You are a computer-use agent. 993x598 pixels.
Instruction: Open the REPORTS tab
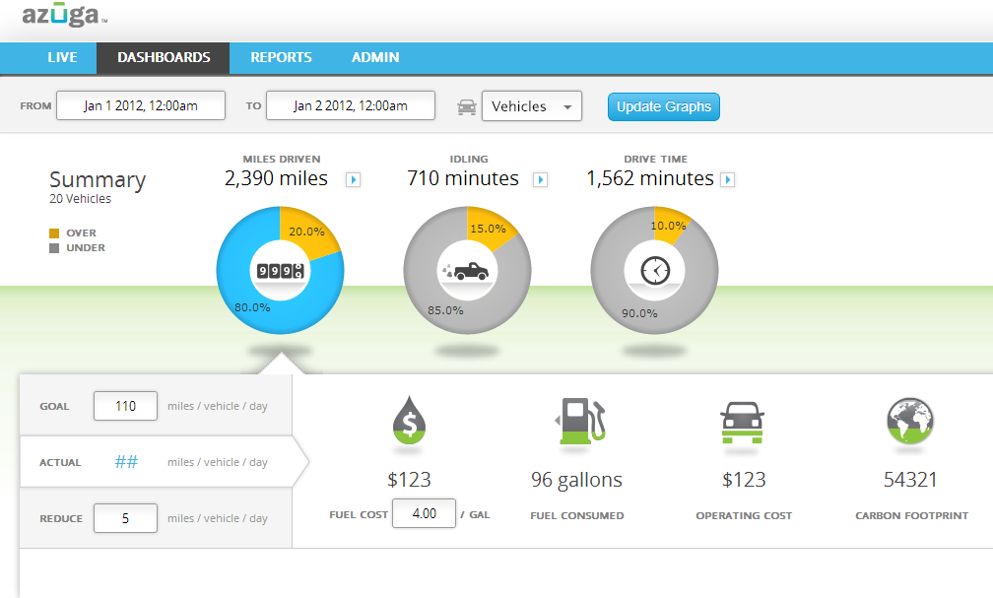pos(281,58)
